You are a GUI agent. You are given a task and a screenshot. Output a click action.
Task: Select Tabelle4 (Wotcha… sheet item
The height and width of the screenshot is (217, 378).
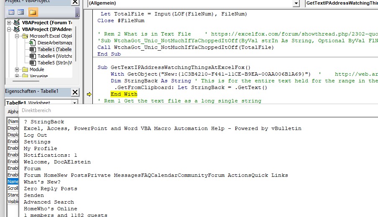point(55,56)
